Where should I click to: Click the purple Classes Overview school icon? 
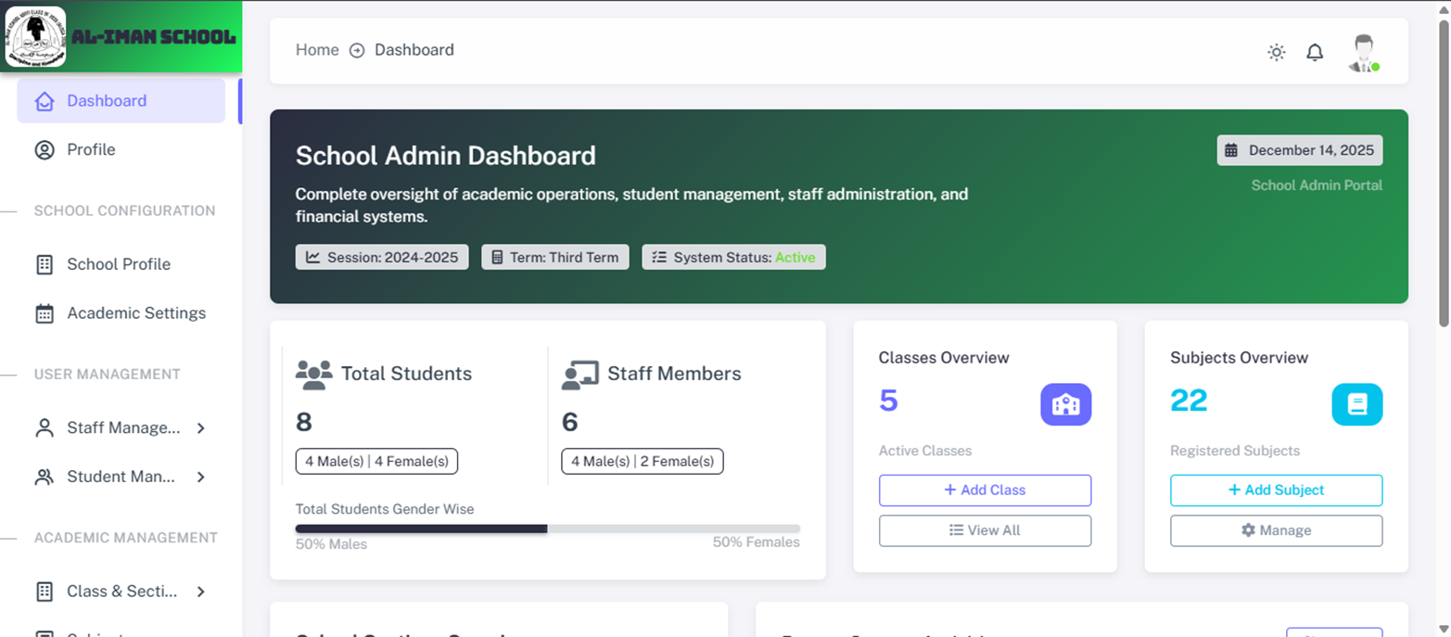1065,404
